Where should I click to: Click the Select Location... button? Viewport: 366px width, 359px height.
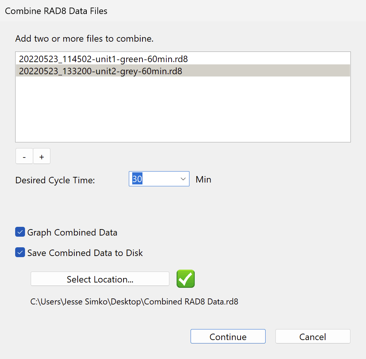pyautogui.click(x=100, y=279)
